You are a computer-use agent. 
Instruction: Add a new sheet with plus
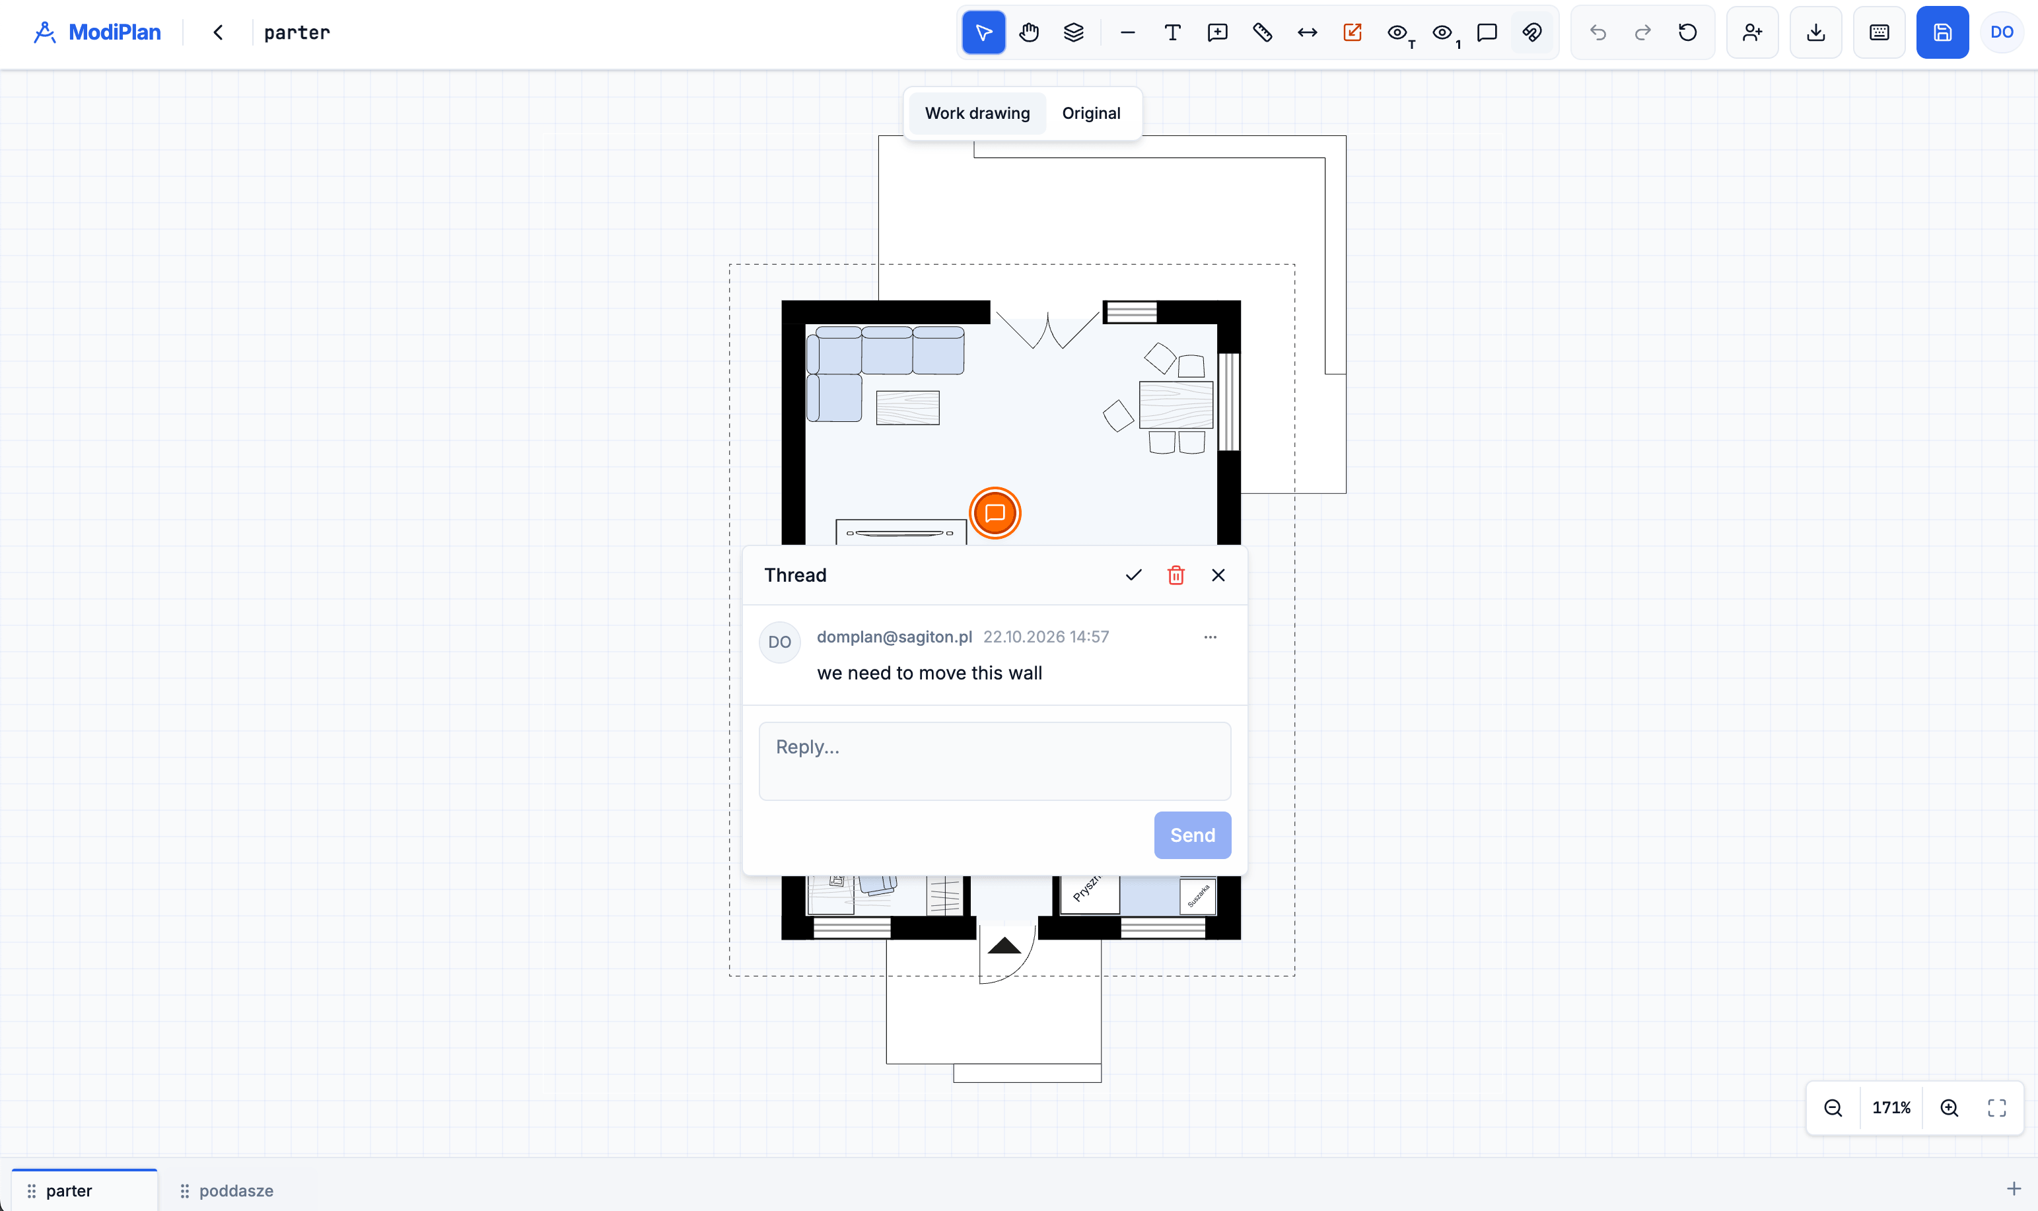pos(2014,1188)
